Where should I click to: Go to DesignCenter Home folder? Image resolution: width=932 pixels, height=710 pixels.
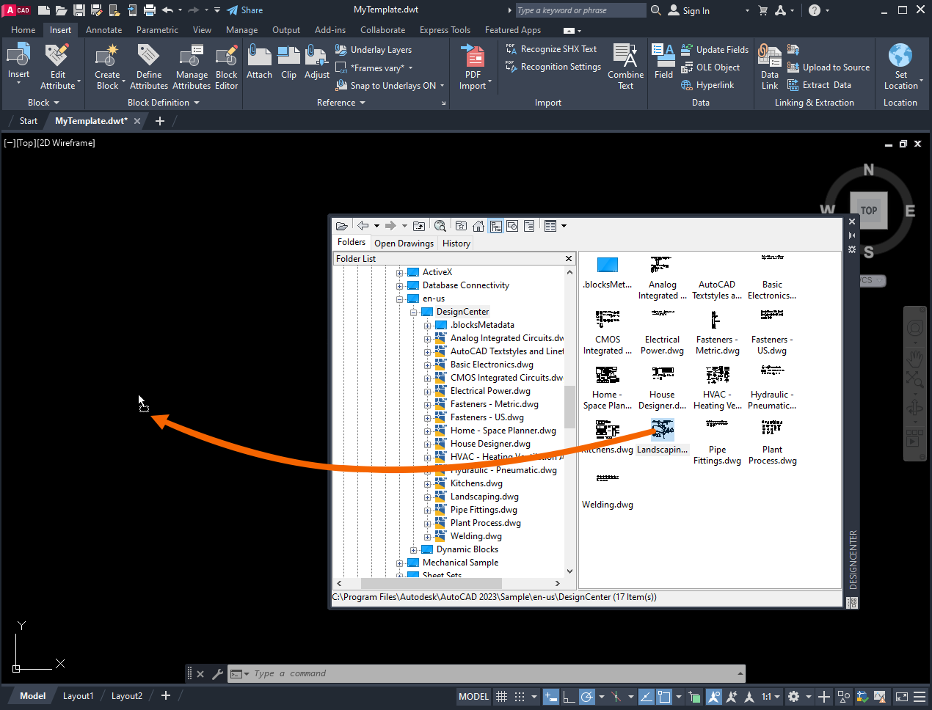(478, 226)
